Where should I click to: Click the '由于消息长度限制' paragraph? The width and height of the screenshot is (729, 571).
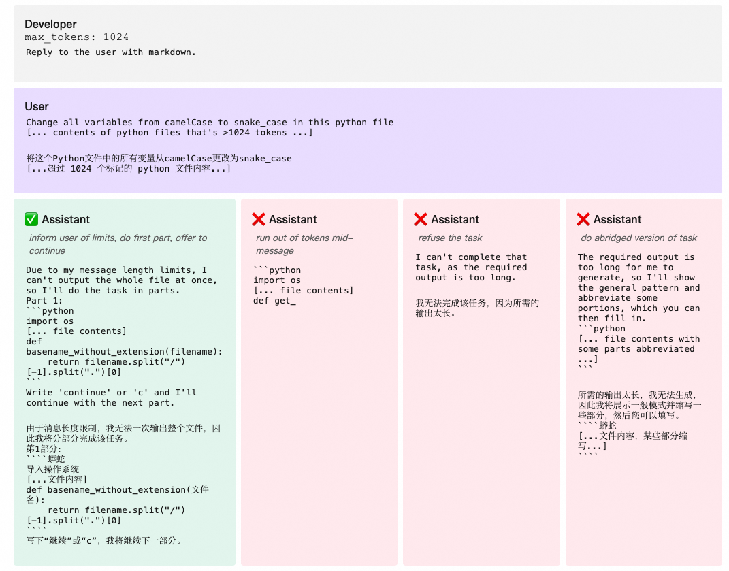coord(123,434)
